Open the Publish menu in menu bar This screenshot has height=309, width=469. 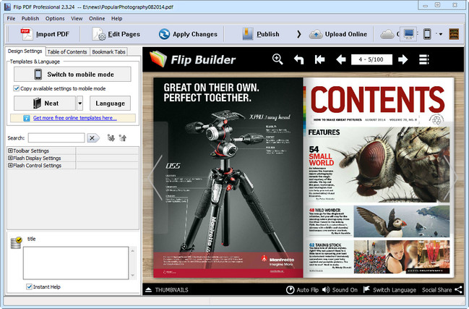30,18
